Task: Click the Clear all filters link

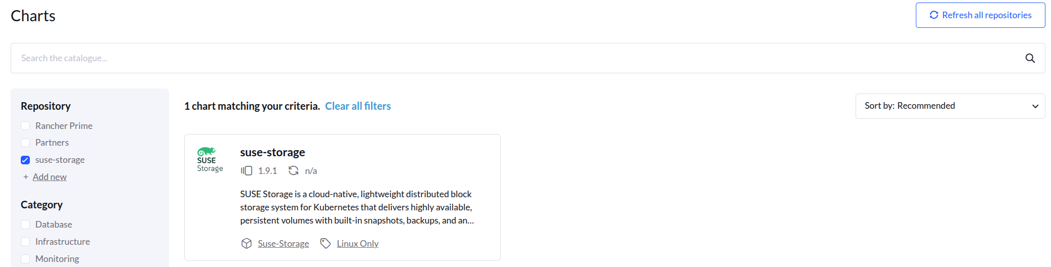Action: (x=358, y=106)
